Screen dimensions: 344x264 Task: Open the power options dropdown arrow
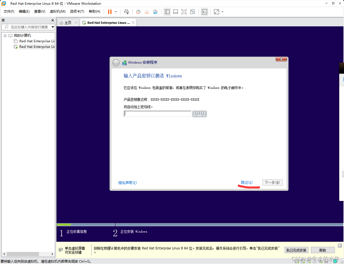coord(116,12)
